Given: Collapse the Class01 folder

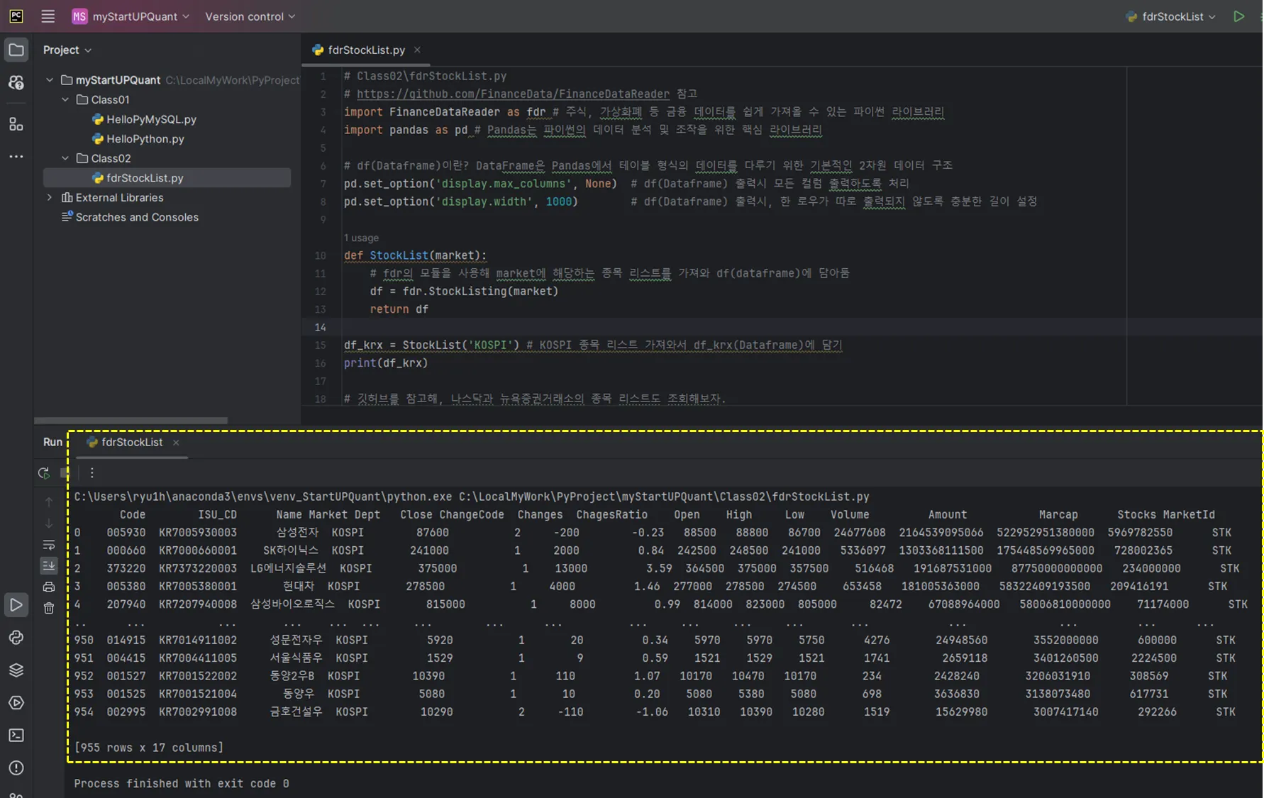Looking at the screenshot, I should click(65, 100).
